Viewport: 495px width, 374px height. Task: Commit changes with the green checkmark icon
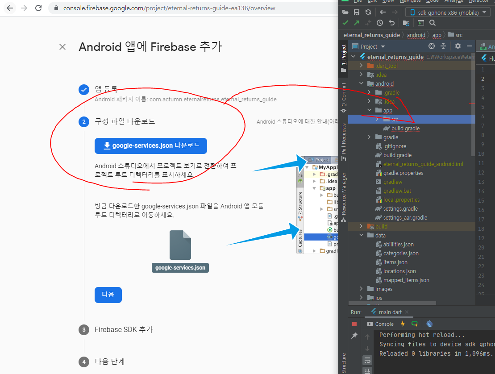pyautogui.click(x=345, y=23)
